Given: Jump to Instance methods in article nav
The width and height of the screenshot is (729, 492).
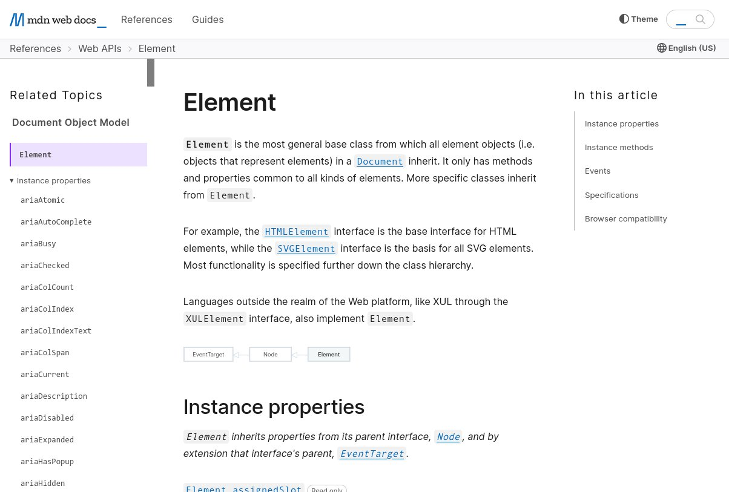Looking at the screenshot, I should pos(619,147).
